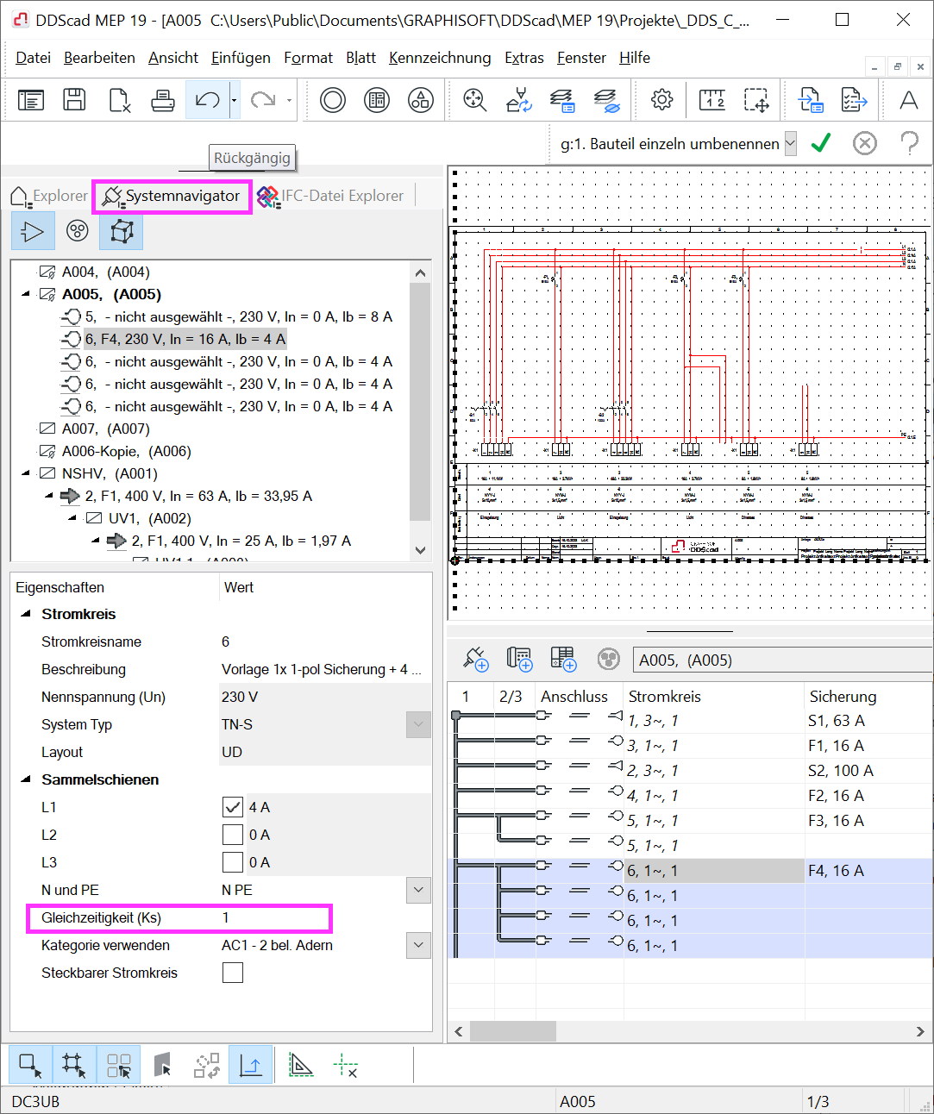Select the text tool 'A' icon
The image size is (934, 1114).
[908, 100]
